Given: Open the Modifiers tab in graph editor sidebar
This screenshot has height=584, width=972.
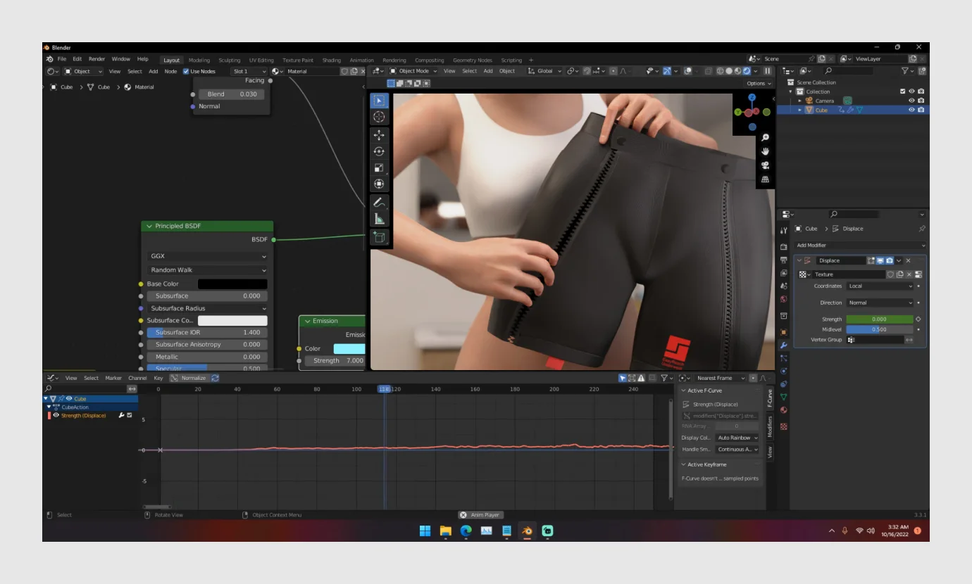Looking at the screenshot, I should [770, 427].
